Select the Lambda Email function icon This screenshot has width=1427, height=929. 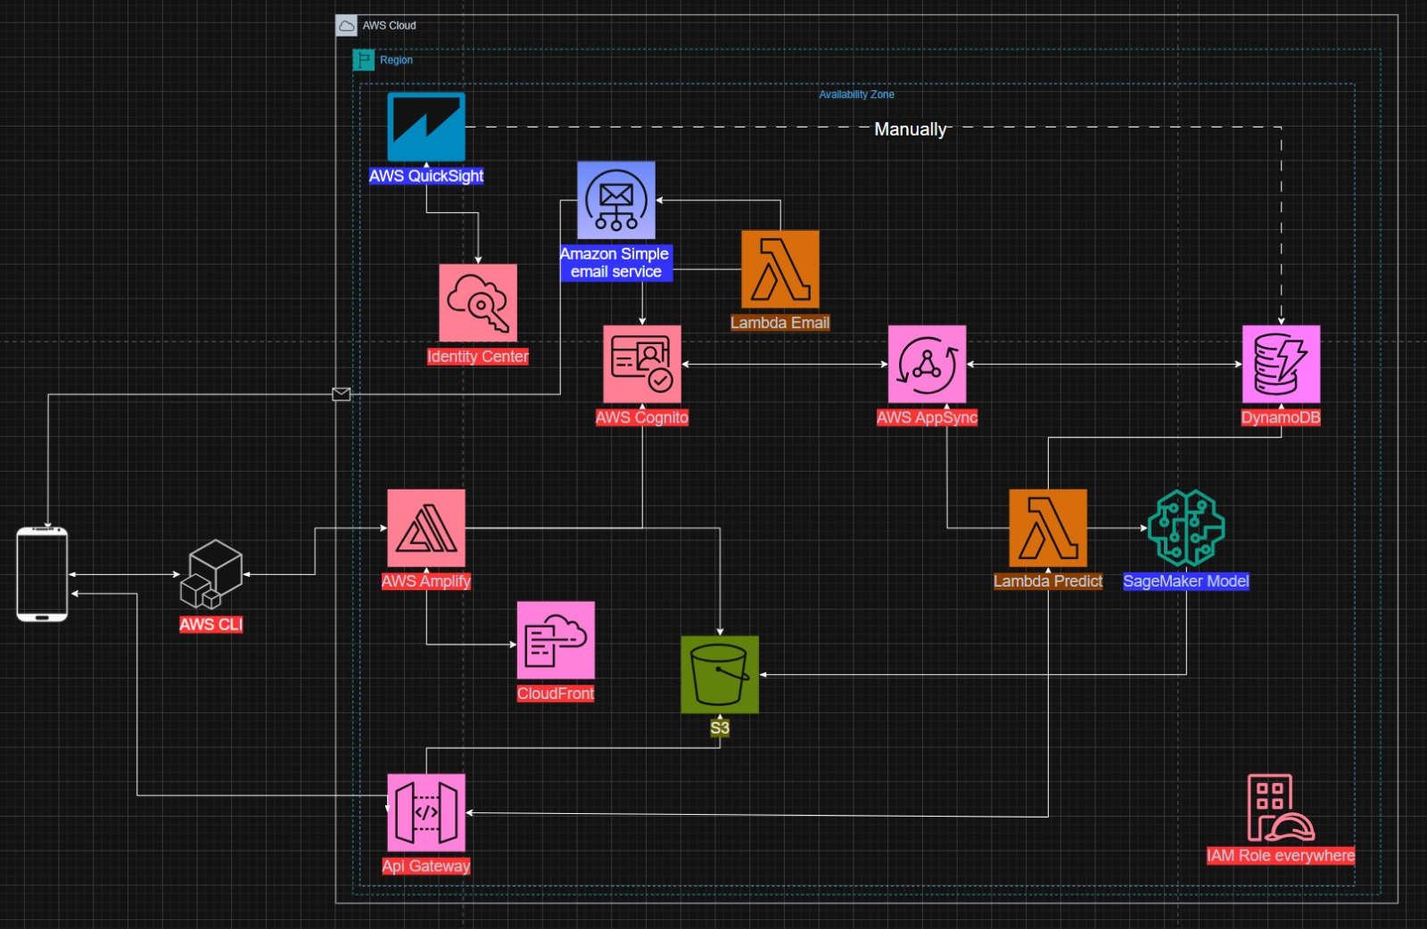[x=780, y=269]
